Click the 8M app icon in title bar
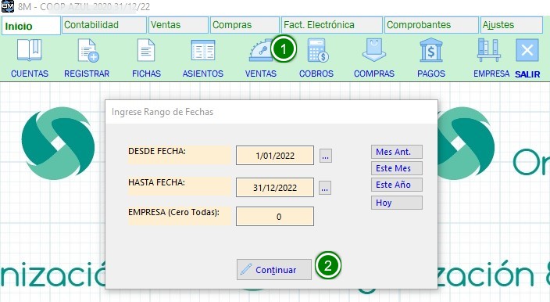 tap(8, 6)
